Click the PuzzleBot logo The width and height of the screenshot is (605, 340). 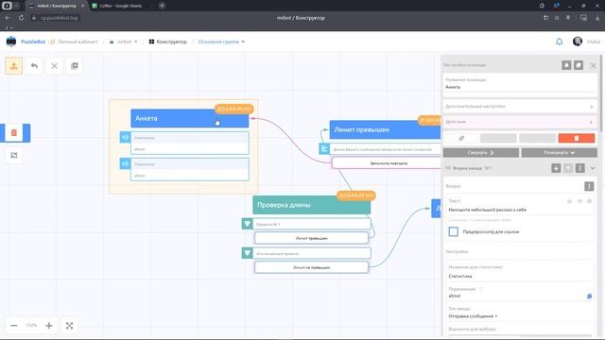tap(11, 42)
